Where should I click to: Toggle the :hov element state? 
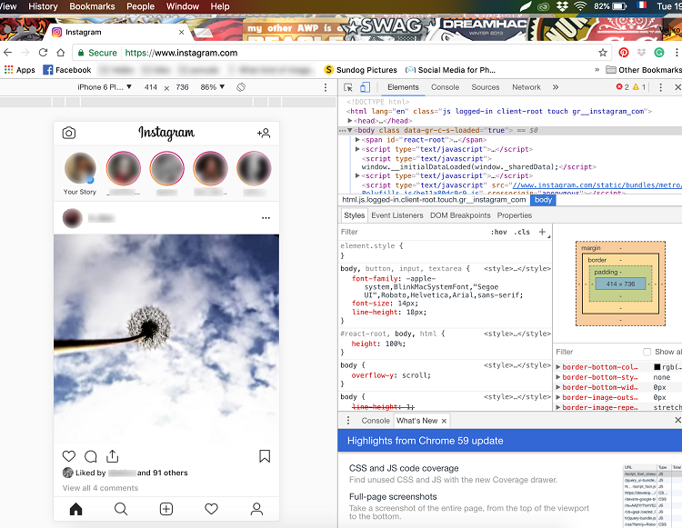click(x=498, y=232)
